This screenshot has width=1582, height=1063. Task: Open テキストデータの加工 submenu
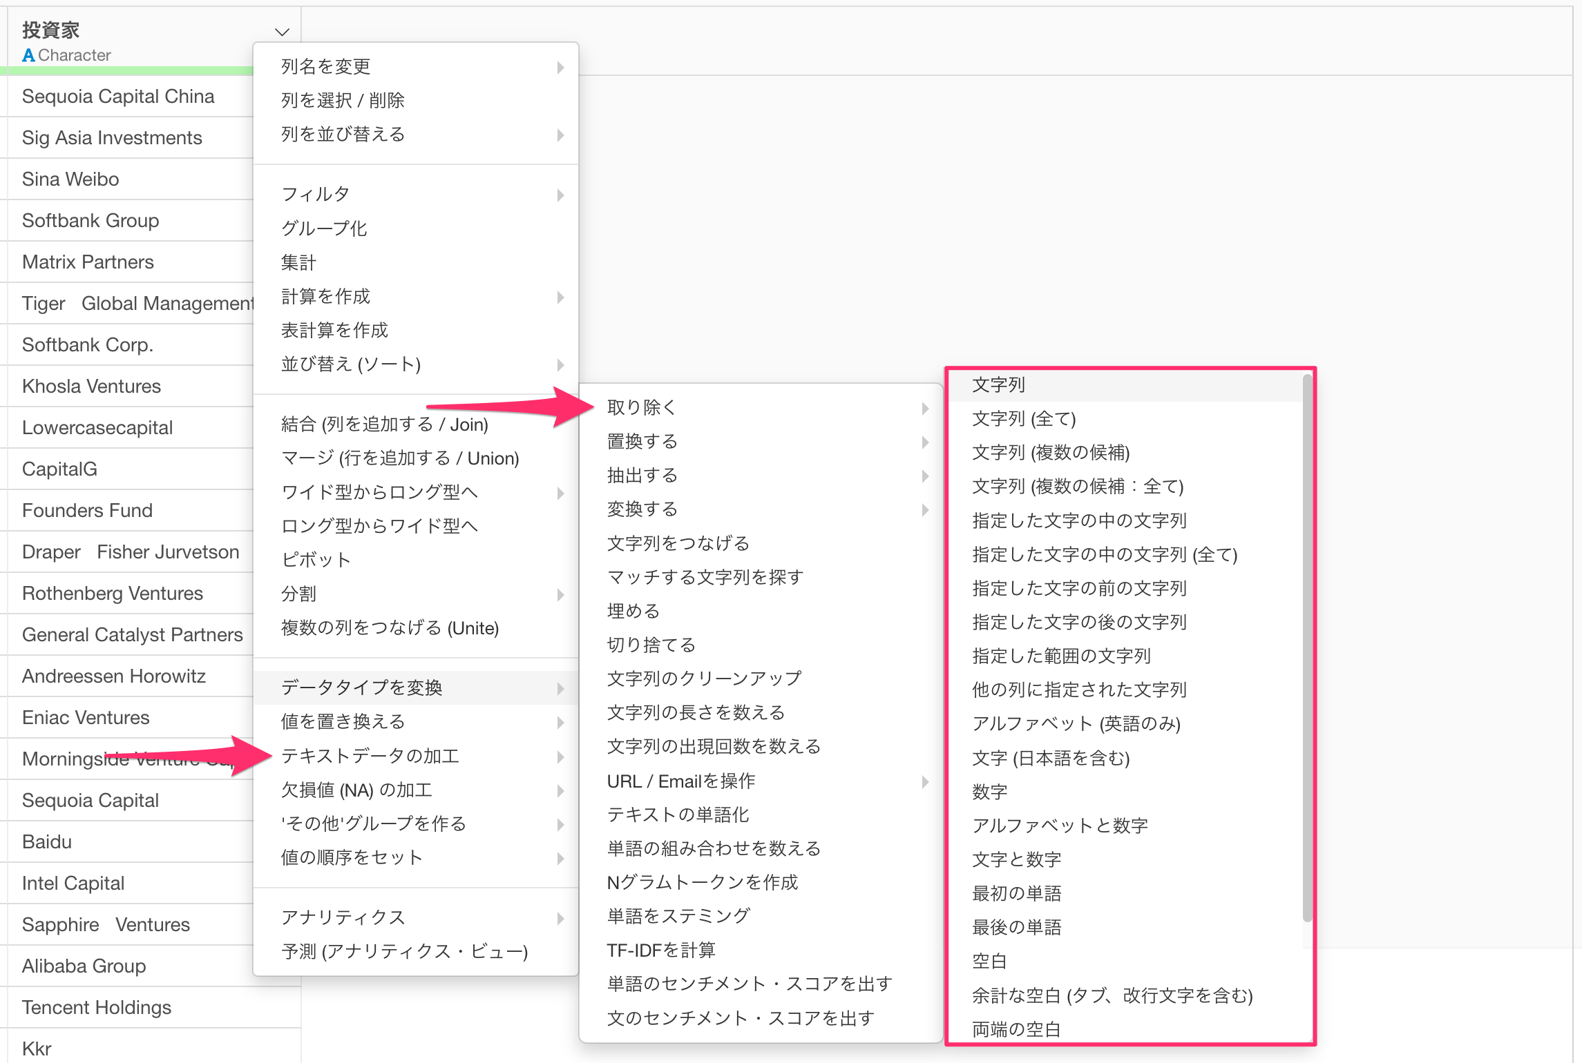tap(416, 756)
